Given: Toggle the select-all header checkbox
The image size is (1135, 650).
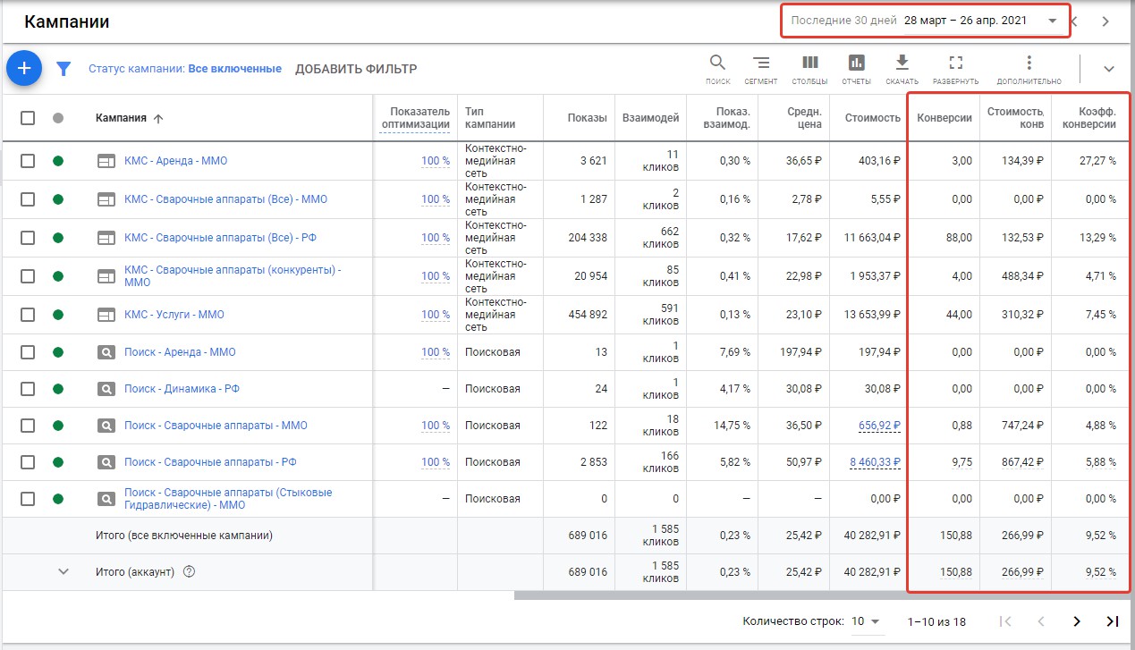Looking at the screenshot, I should pos(28,117).
